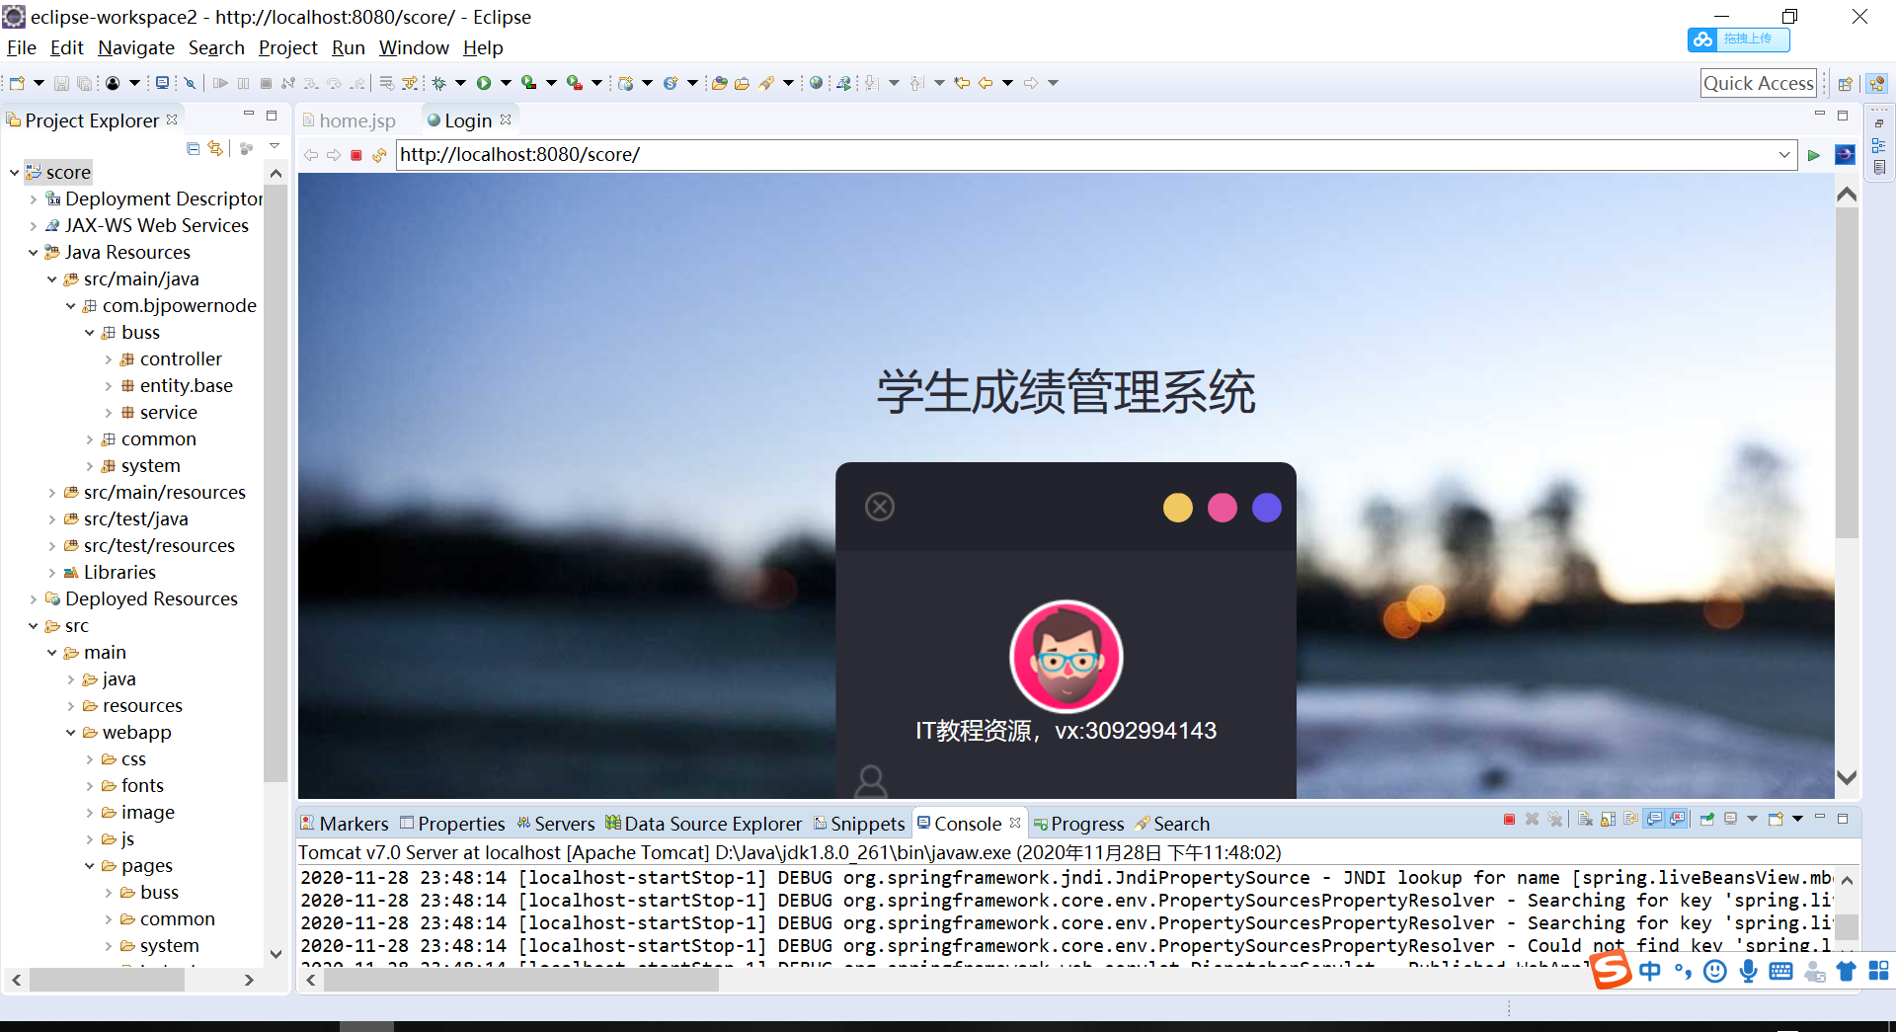The width and height of the screenshot is (1896, 1032).
Task: Open the URL history dropdown arrow
Action: (x=1784, y=155)
